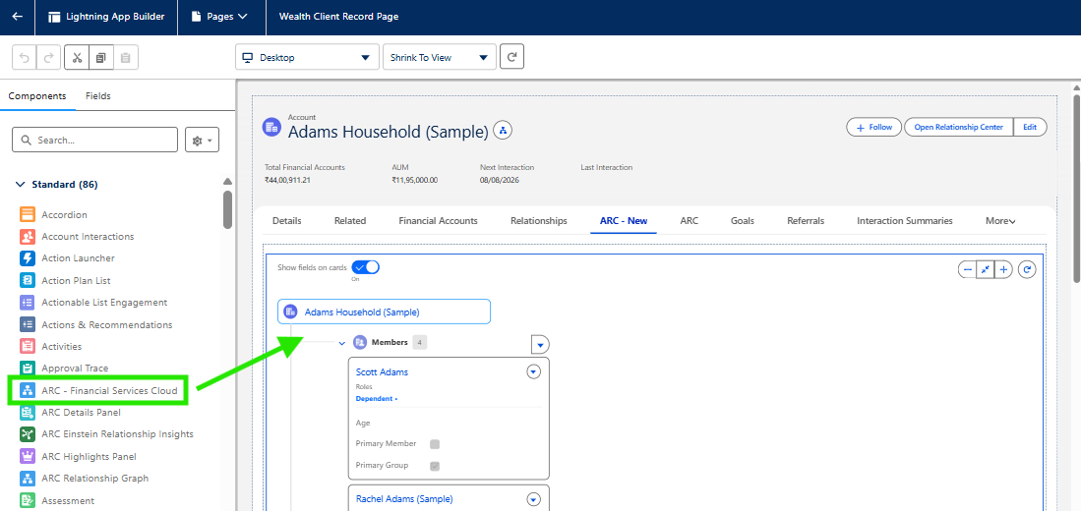The height and width of the screenshot is (511, 1081).
Task: Click the back arrow in header
Action: coord(17,17)
